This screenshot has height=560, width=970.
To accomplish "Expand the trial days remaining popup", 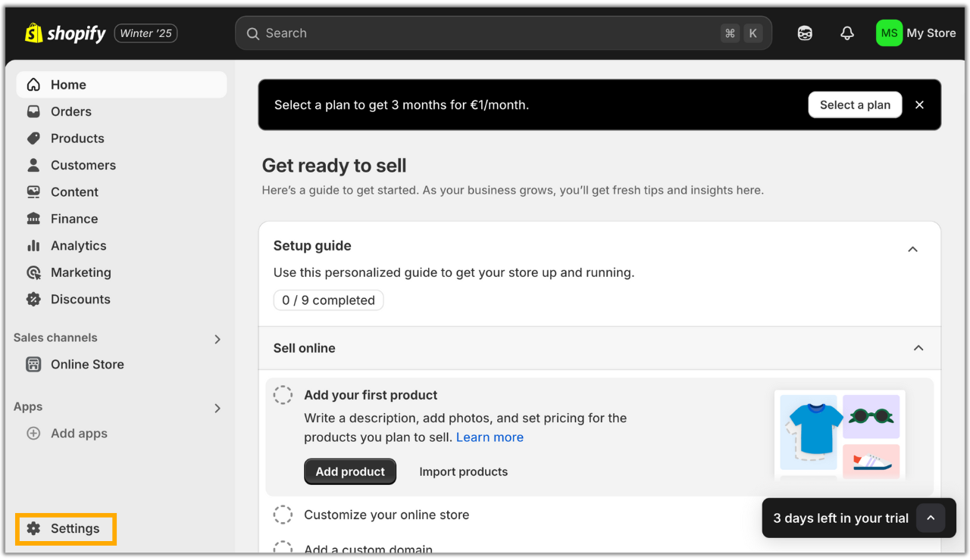I will (x=931, y=518).
